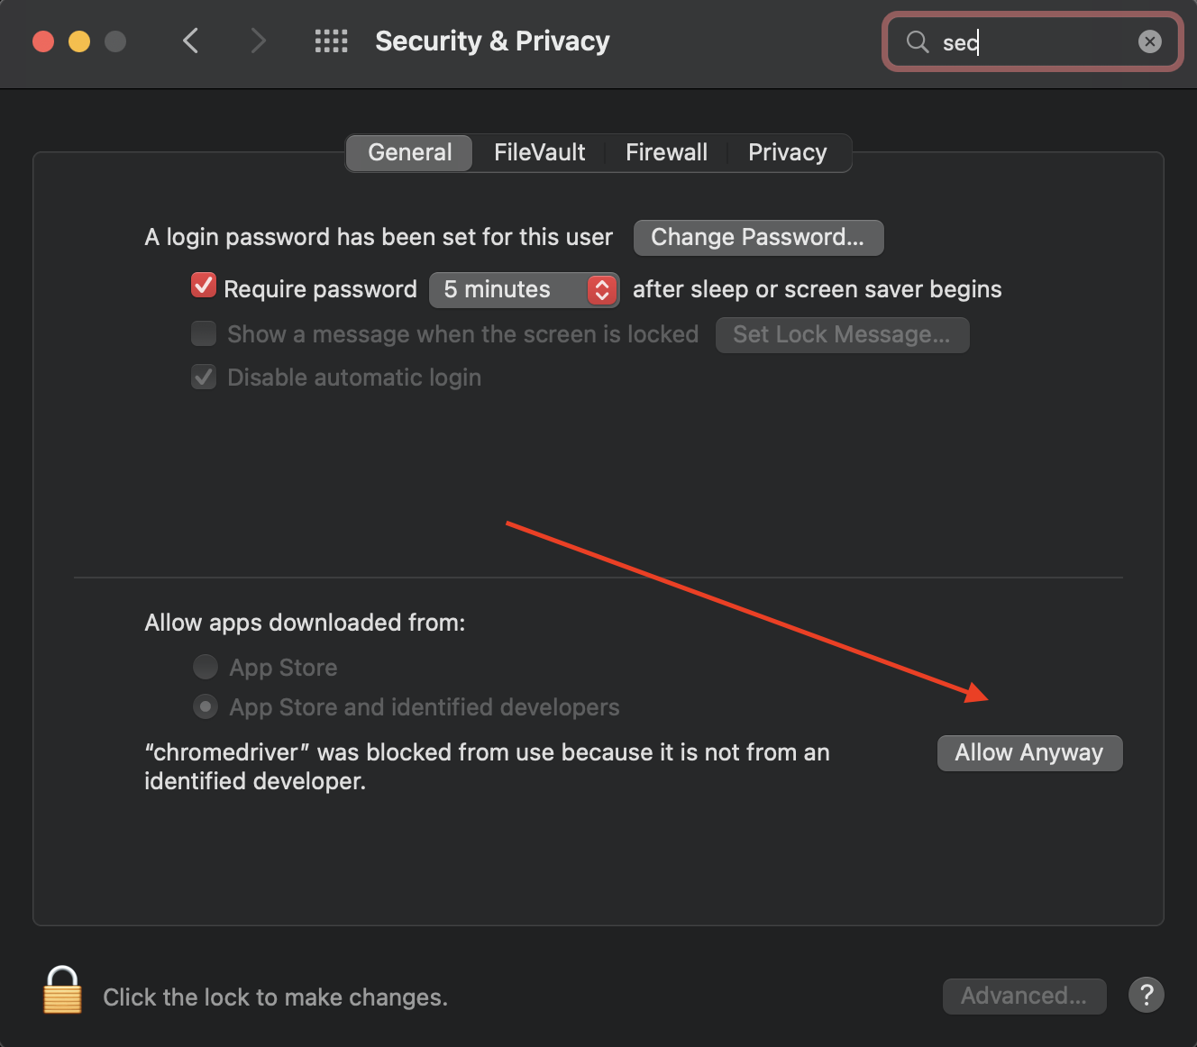Toggle the Require password checkbox

(204, 287)
